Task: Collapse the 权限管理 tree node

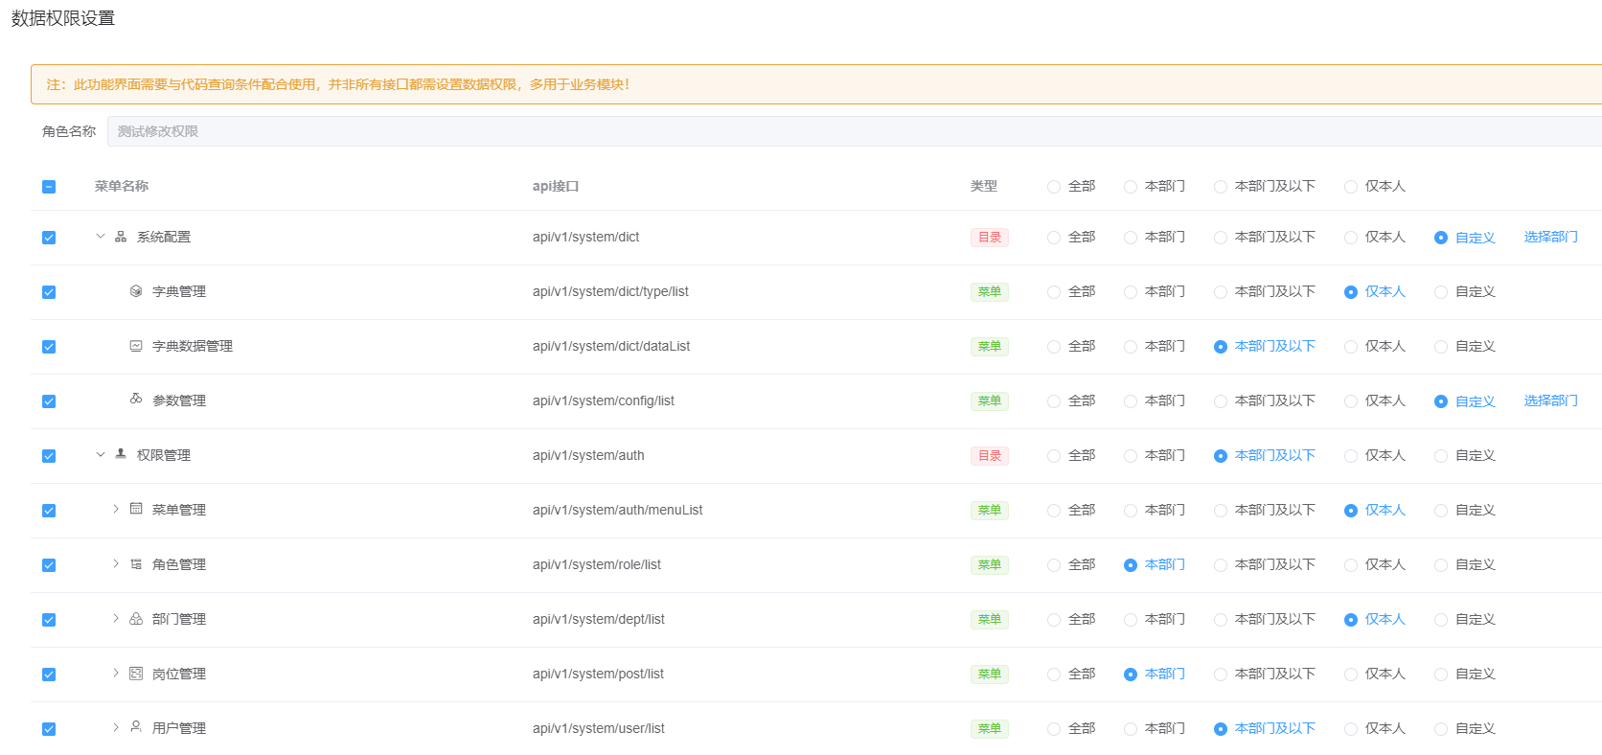Action: point(101,454)
